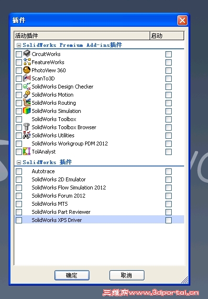Close the 插件 dialog window

click(182, 20)
